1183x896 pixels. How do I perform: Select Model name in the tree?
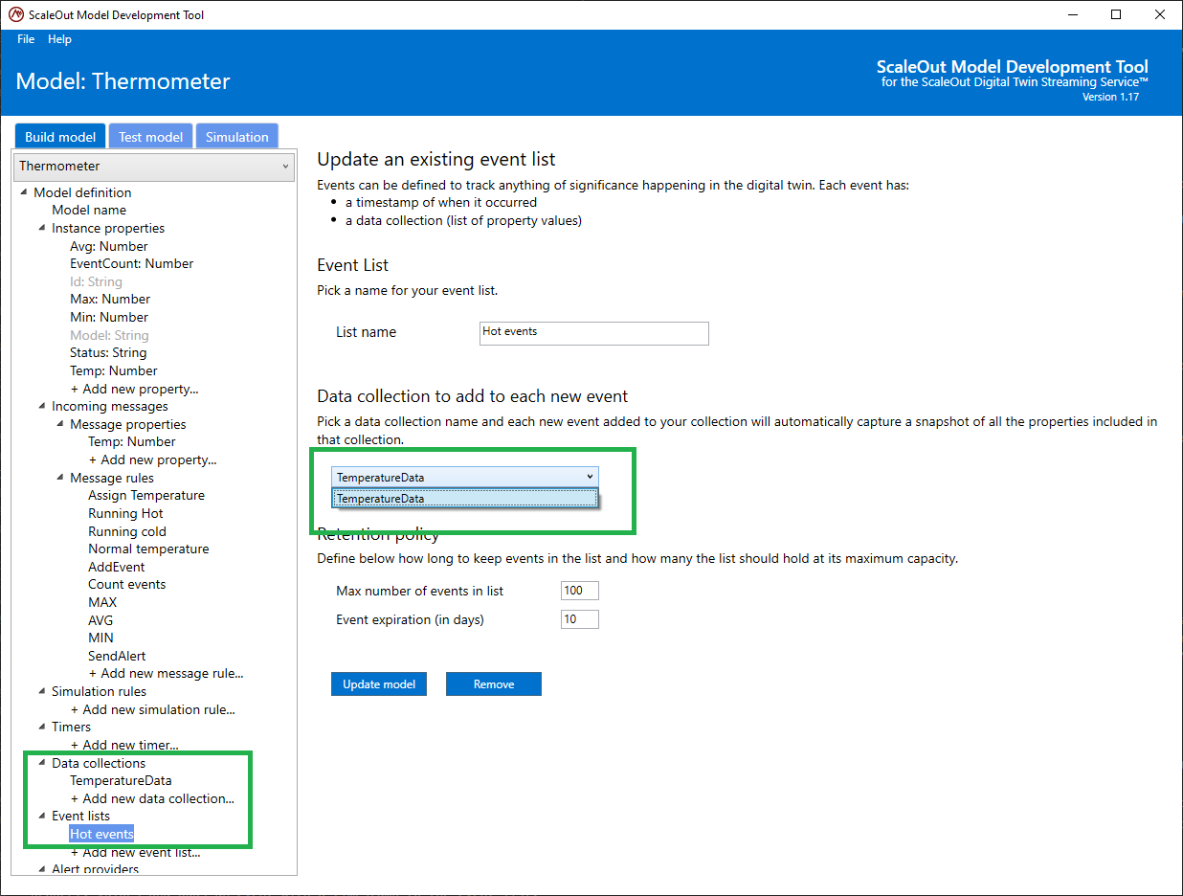pos(89,210)
